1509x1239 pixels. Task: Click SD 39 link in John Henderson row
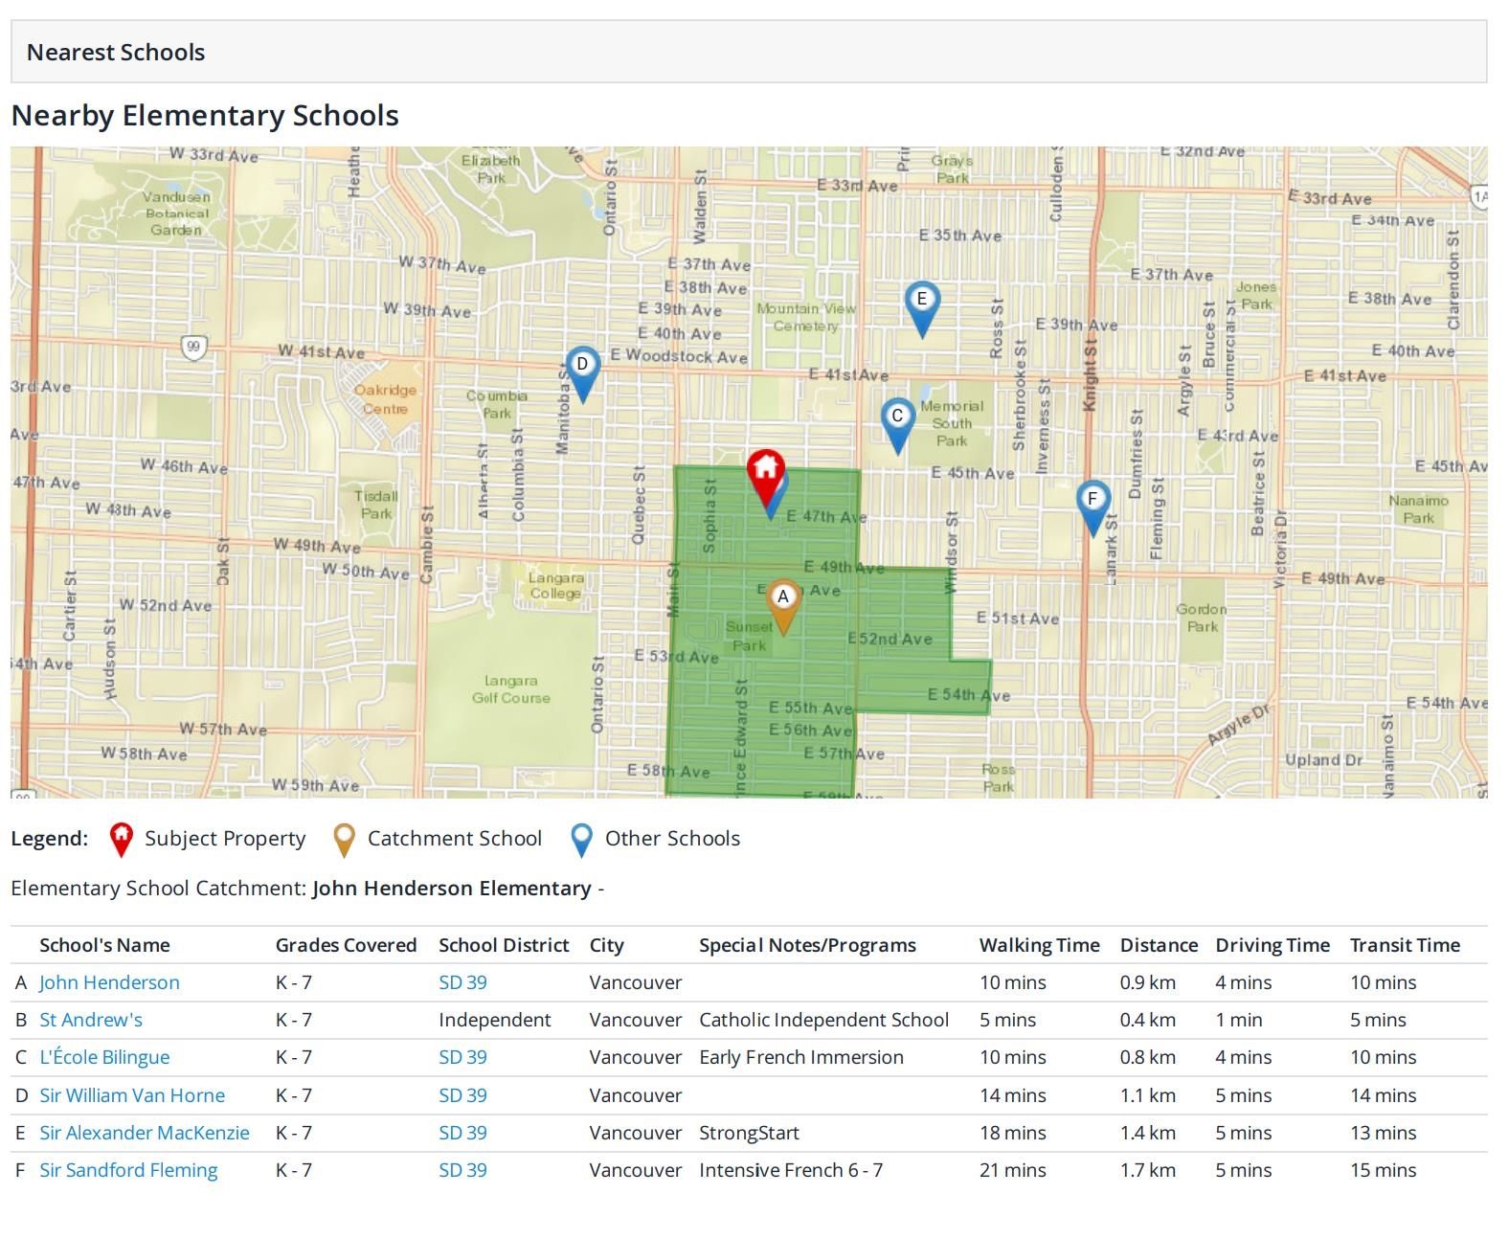click(462, 982)
